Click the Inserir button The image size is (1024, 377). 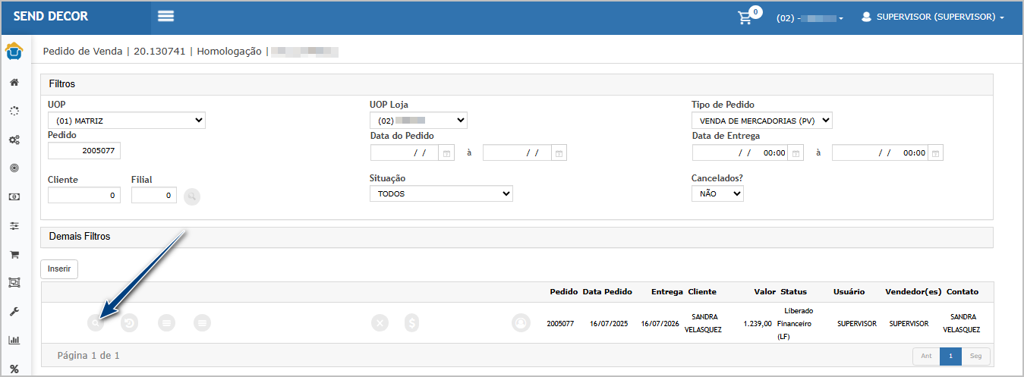tap(59, 269)
